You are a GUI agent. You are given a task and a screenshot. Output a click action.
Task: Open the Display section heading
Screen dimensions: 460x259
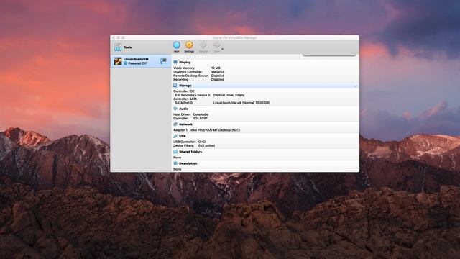(x=185, y=63)
